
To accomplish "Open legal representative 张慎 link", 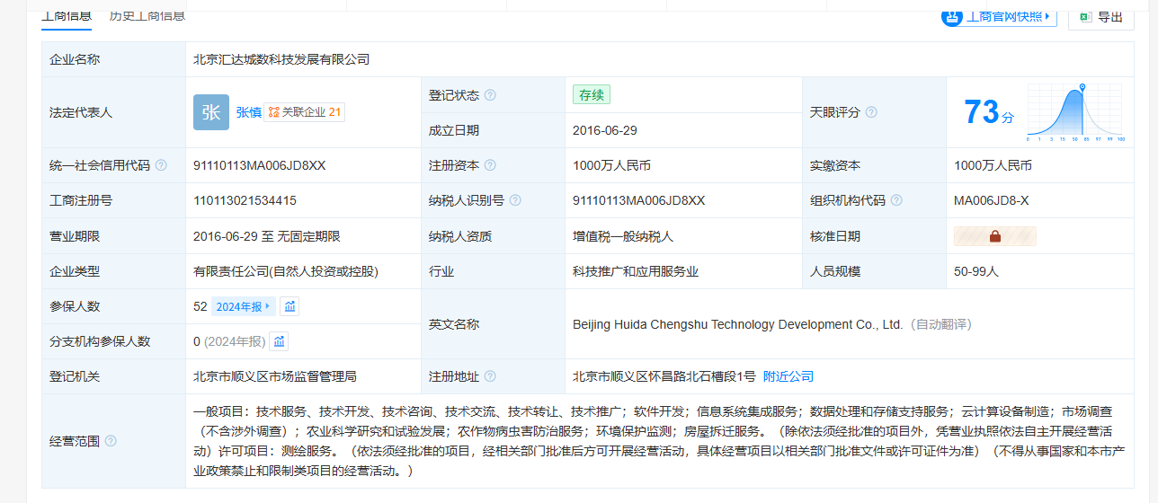I will point(249,112).
